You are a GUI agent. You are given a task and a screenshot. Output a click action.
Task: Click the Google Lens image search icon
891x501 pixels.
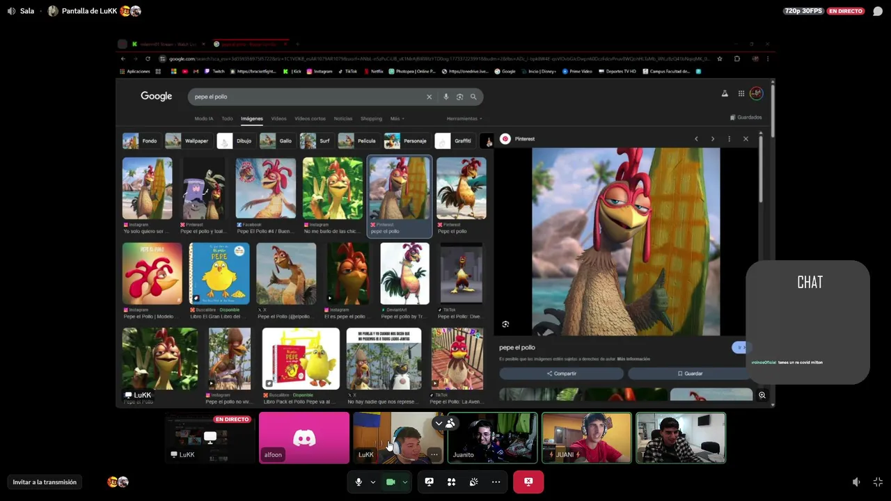pos(459,97)
